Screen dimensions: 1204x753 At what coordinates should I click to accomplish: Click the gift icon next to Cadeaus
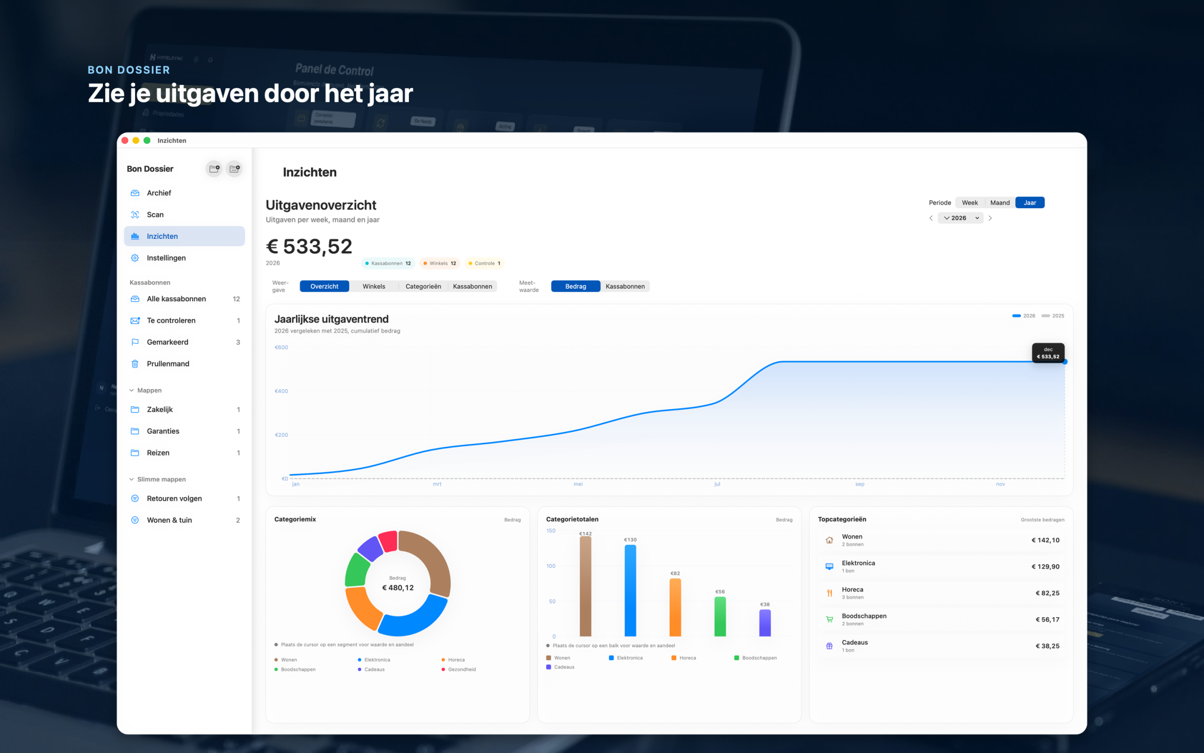[829, 646]
